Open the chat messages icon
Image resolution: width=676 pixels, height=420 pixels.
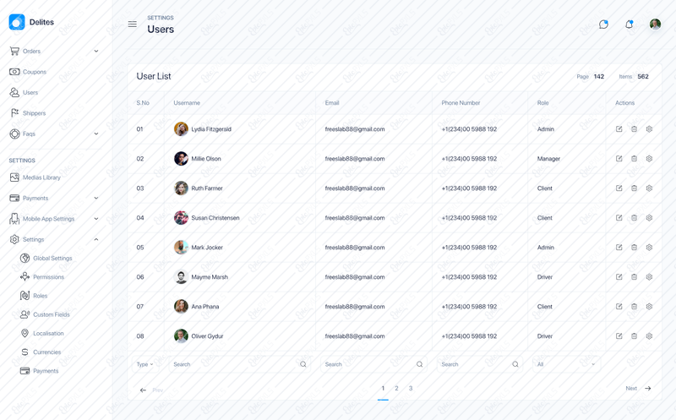click(x=603, y=25)
